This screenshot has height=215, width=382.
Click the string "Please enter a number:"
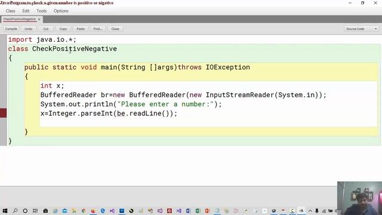[x=165, y=105]
